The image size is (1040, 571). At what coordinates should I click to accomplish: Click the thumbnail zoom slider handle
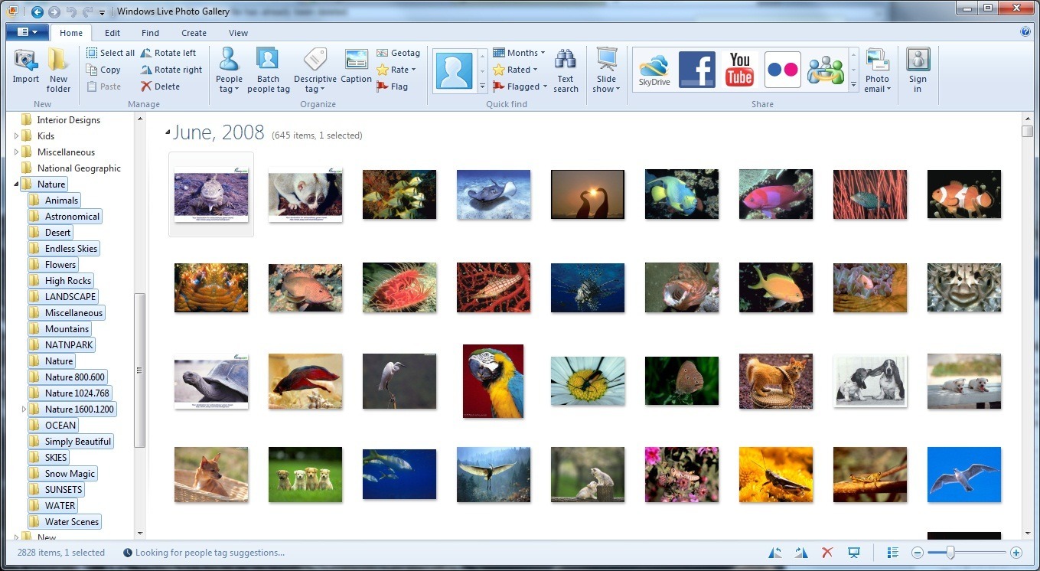click(950, 553)
